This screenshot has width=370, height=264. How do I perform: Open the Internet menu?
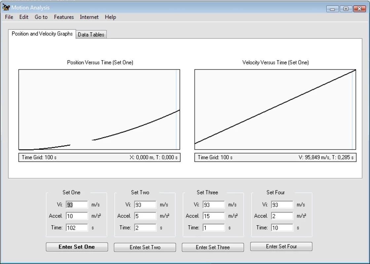[89, 17]
